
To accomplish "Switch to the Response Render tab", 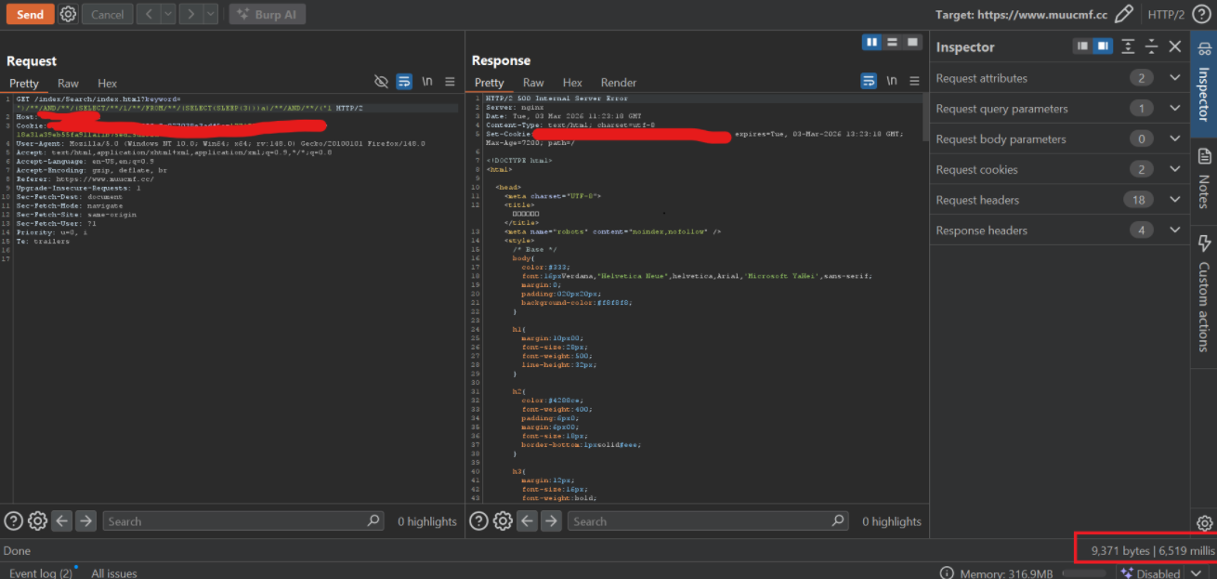I will (619, 83).
